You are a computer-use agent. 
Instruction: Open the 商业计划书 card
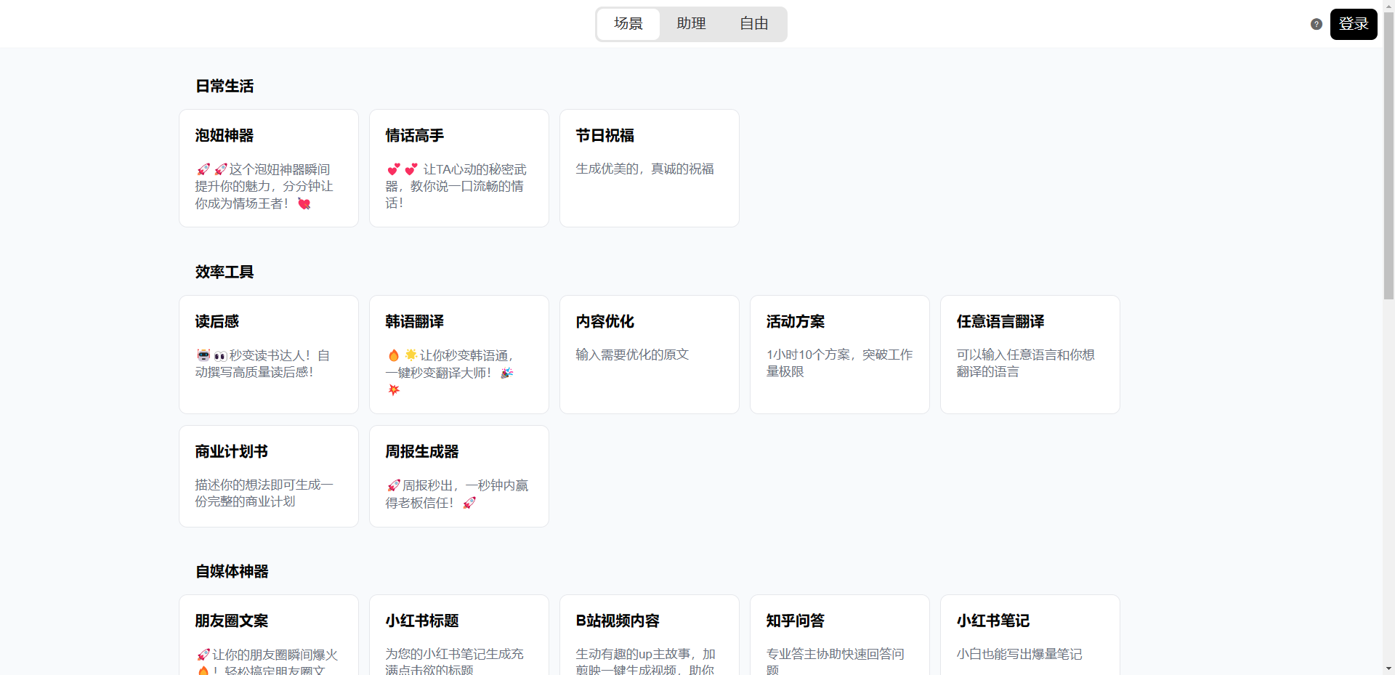[x=269, y=476]
